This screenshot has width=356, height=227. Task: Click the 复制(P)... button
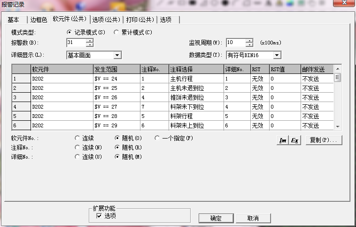point(324,140)
